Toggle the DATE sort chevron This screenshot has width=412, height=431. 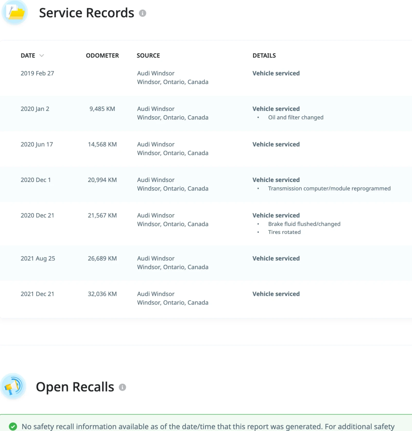[41, 55]
